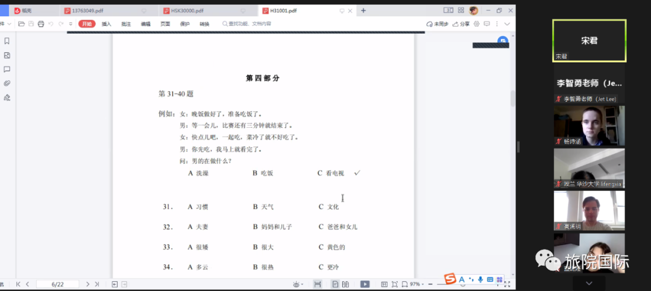The height and width of the screenshot is (291, 651).
Task: Toggle eye protection mode in status bar
Action: (x=297, y=284)
